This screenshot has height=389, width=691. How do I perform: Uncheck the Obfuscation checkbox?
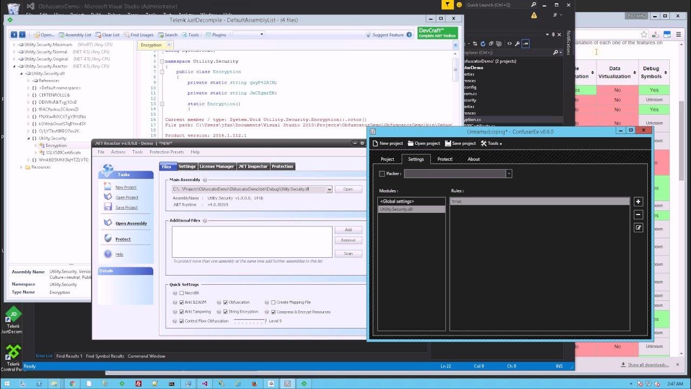click(226, 303)
